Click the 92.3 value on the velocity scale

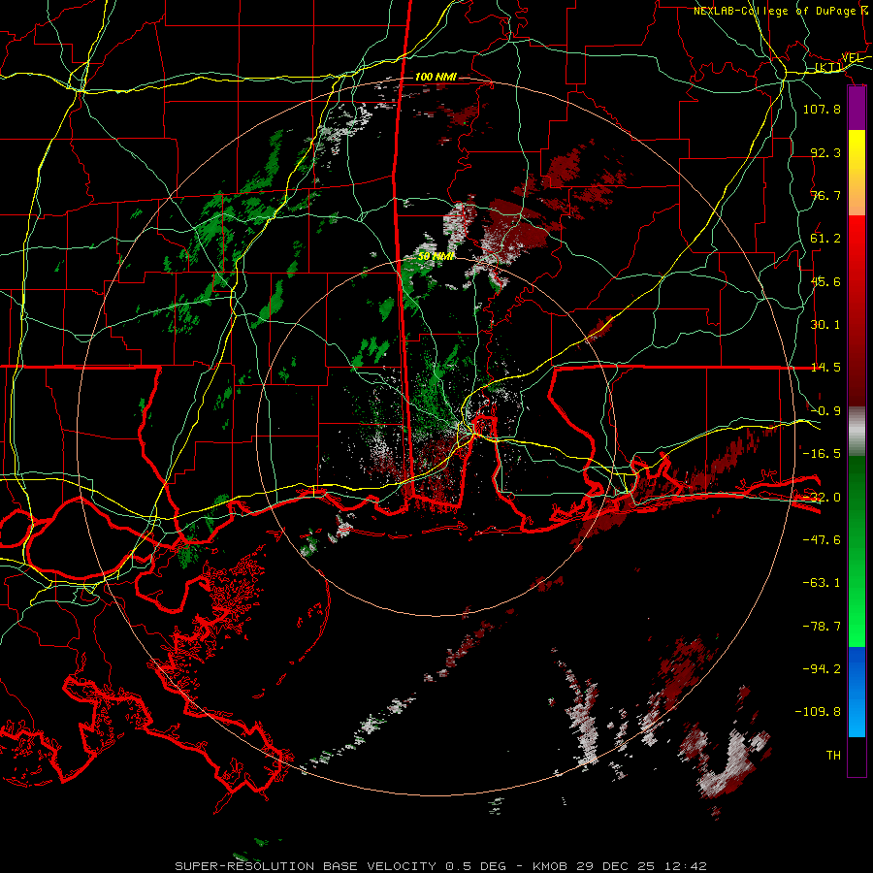pos(825,152)
